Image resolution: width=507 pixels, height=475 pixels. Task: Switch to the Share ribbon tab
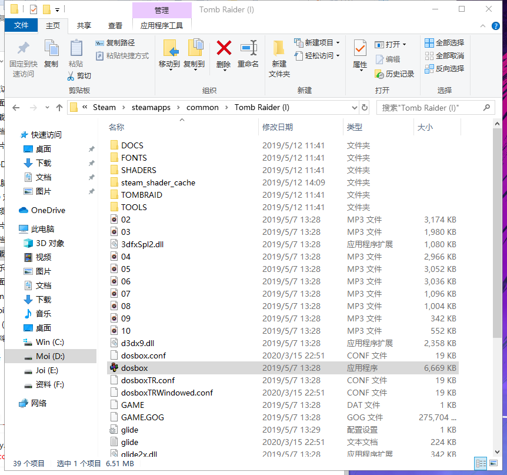pos(84,25)
